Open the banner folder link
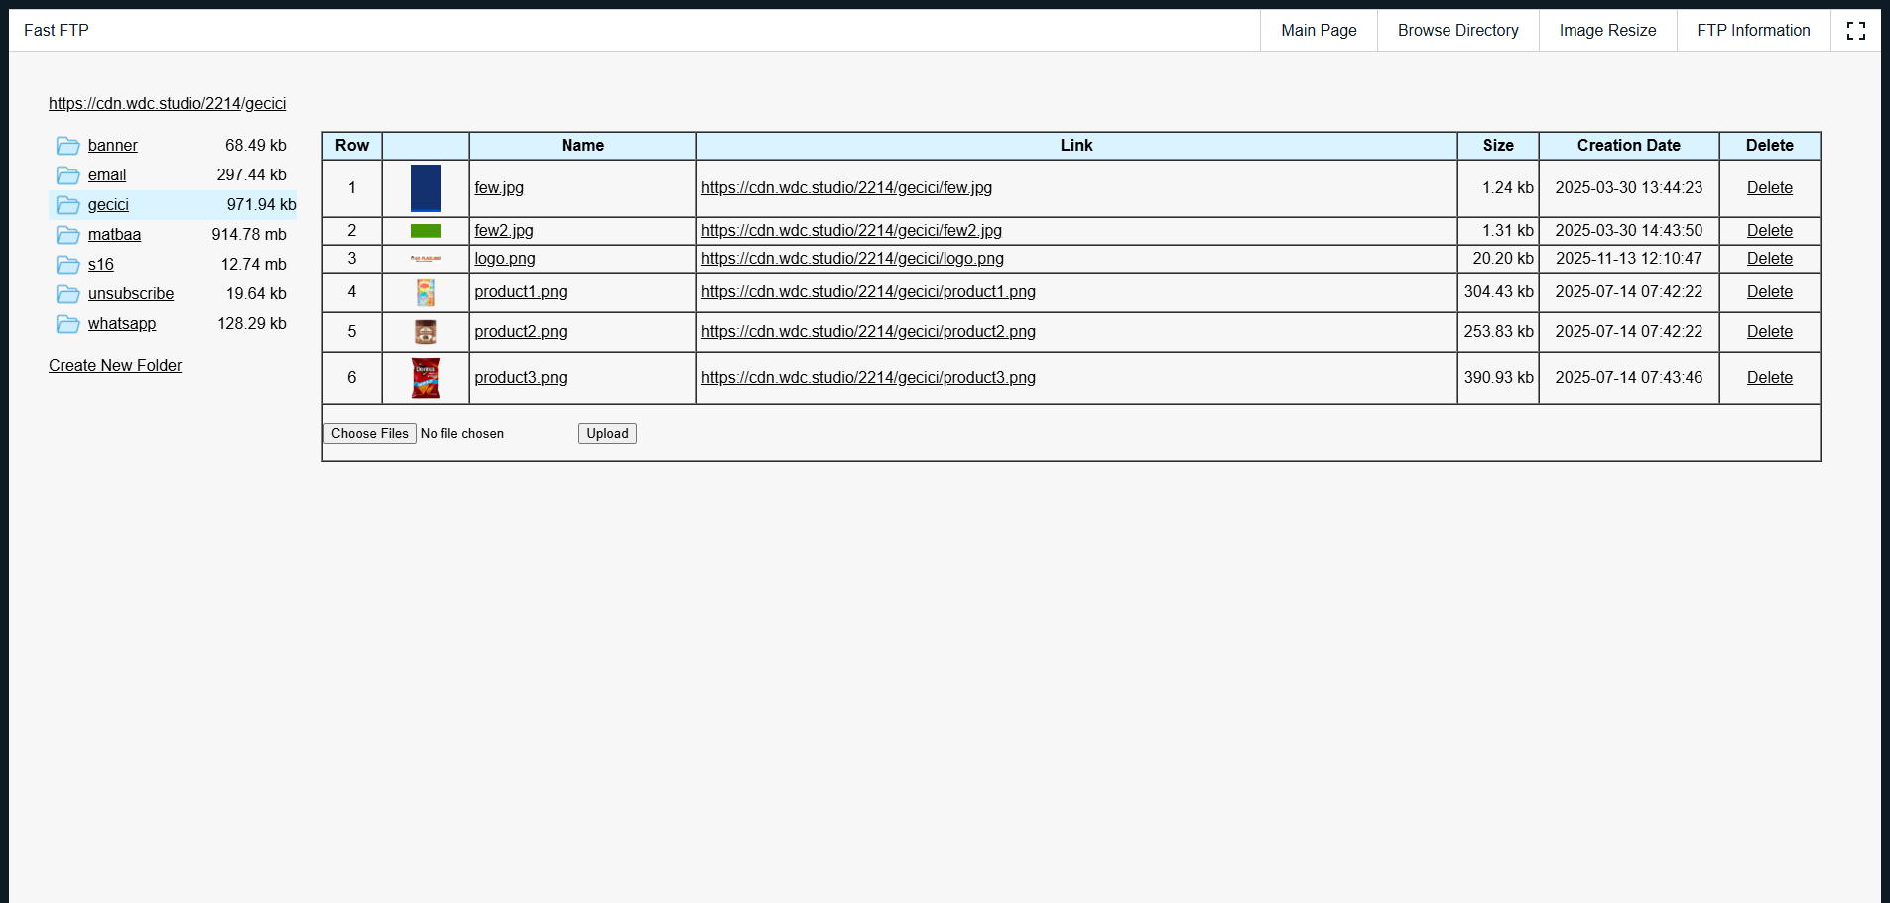Screen dimensions: 1890x903 [x=112, y=145]
